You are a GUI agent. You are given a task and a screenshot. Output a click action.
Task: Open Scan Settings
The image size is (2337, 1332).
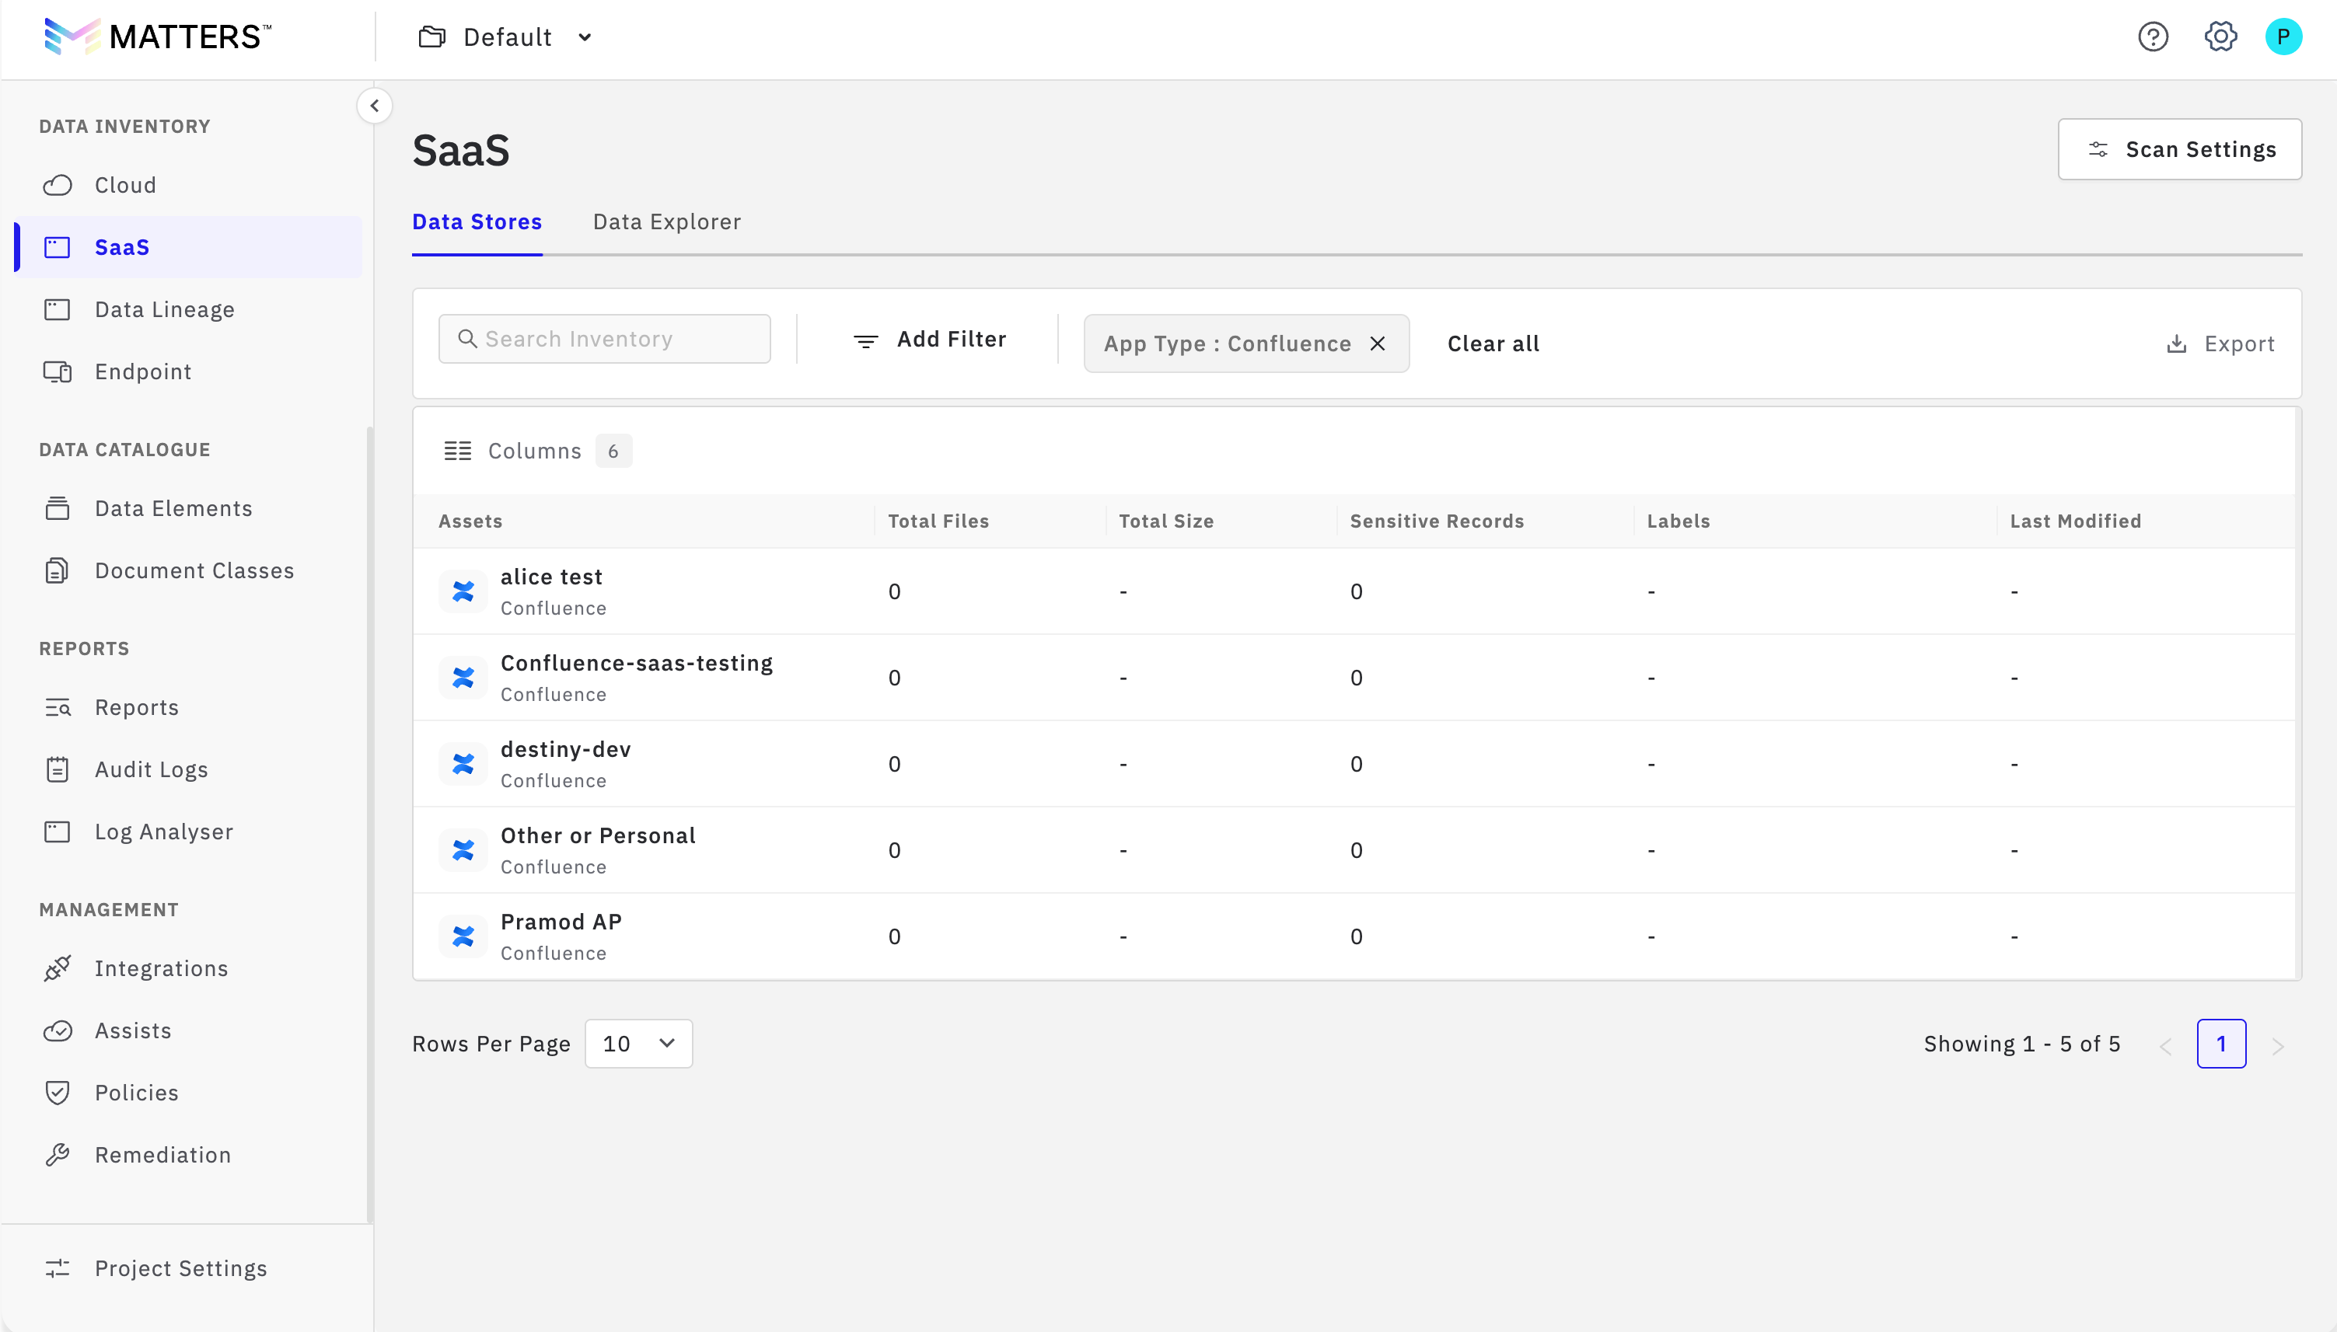(2180, 149)
